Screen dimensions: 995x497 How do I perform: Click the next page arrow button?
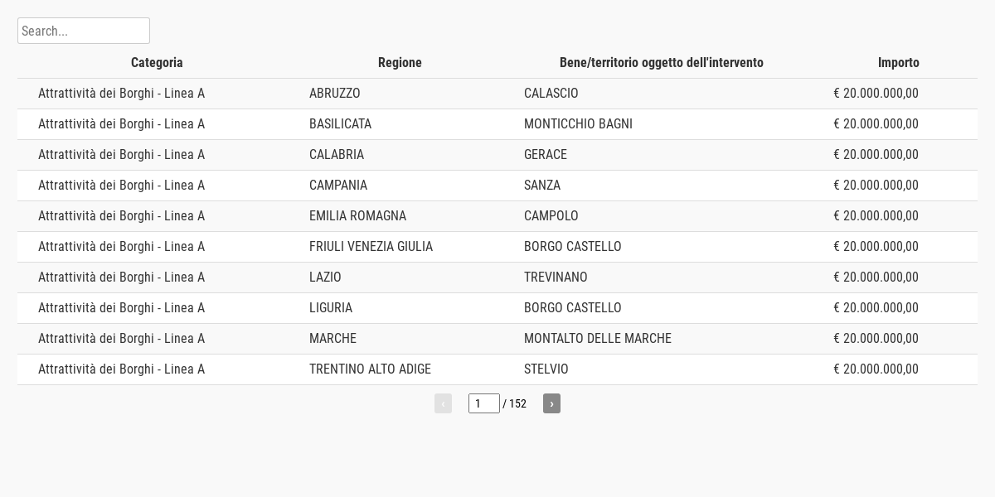[x=551, y=403]
